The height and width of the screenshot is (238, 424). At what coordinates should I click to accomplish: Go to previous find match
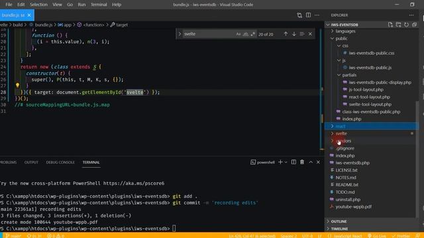[x=286, y=34]
